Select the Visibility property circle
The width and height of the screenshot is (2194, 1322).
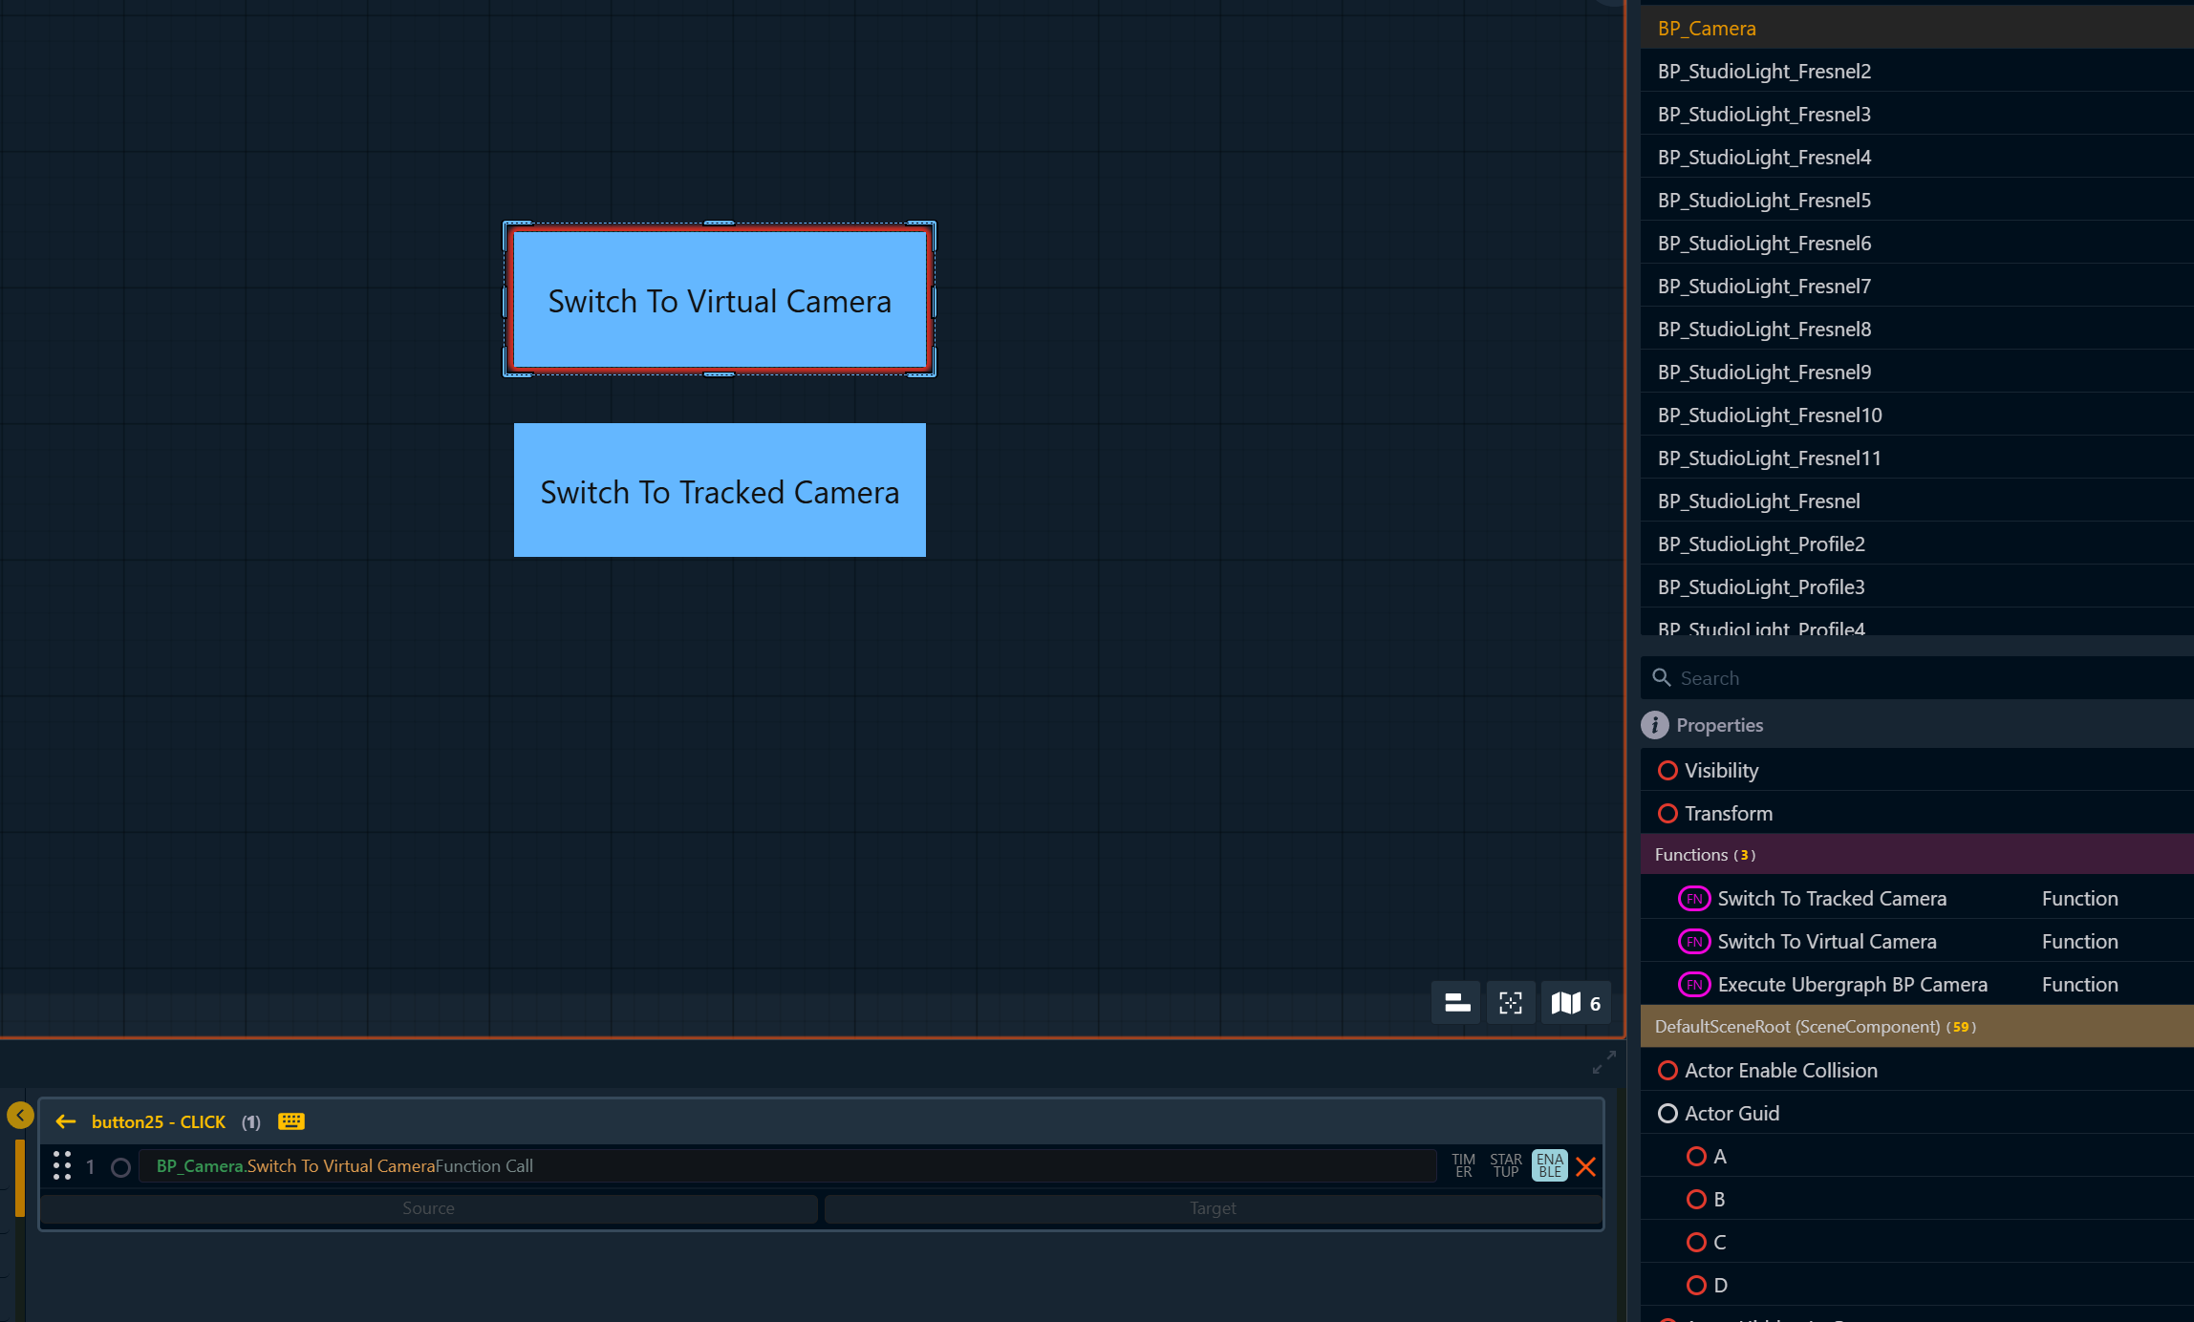[x=1667, y=770]
